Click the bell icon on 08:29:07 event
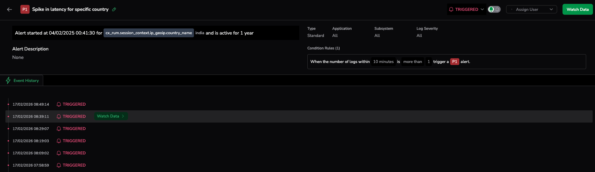Screen dimensions: 595x172 click(x=59, y=129)
